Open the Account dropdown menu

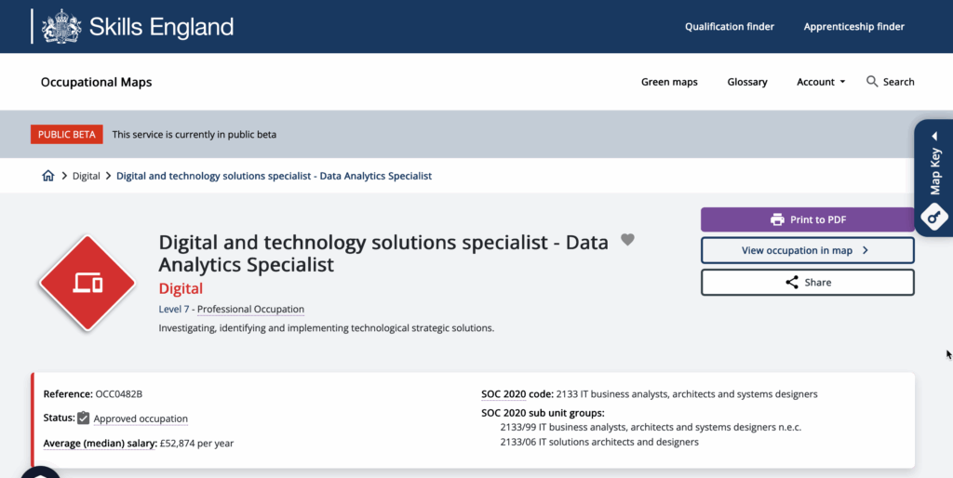tap(821, 82)
